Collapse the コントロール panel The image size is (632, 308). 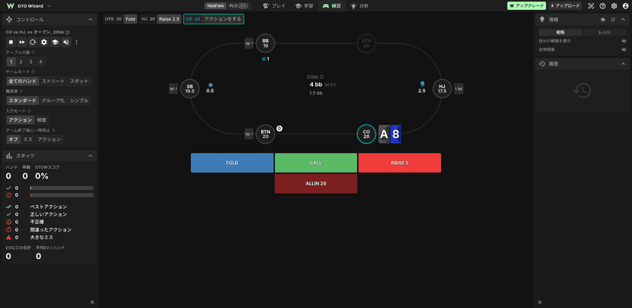point(90,19)
